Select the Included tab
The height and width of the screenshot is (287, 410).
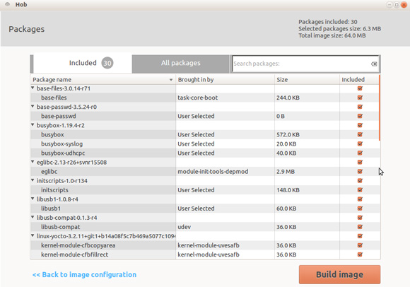83,63
